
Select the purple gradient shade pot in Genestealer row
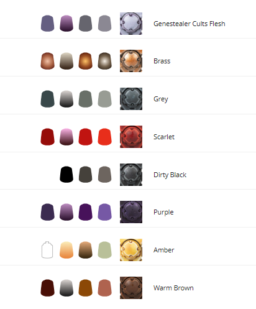point(66,23)
